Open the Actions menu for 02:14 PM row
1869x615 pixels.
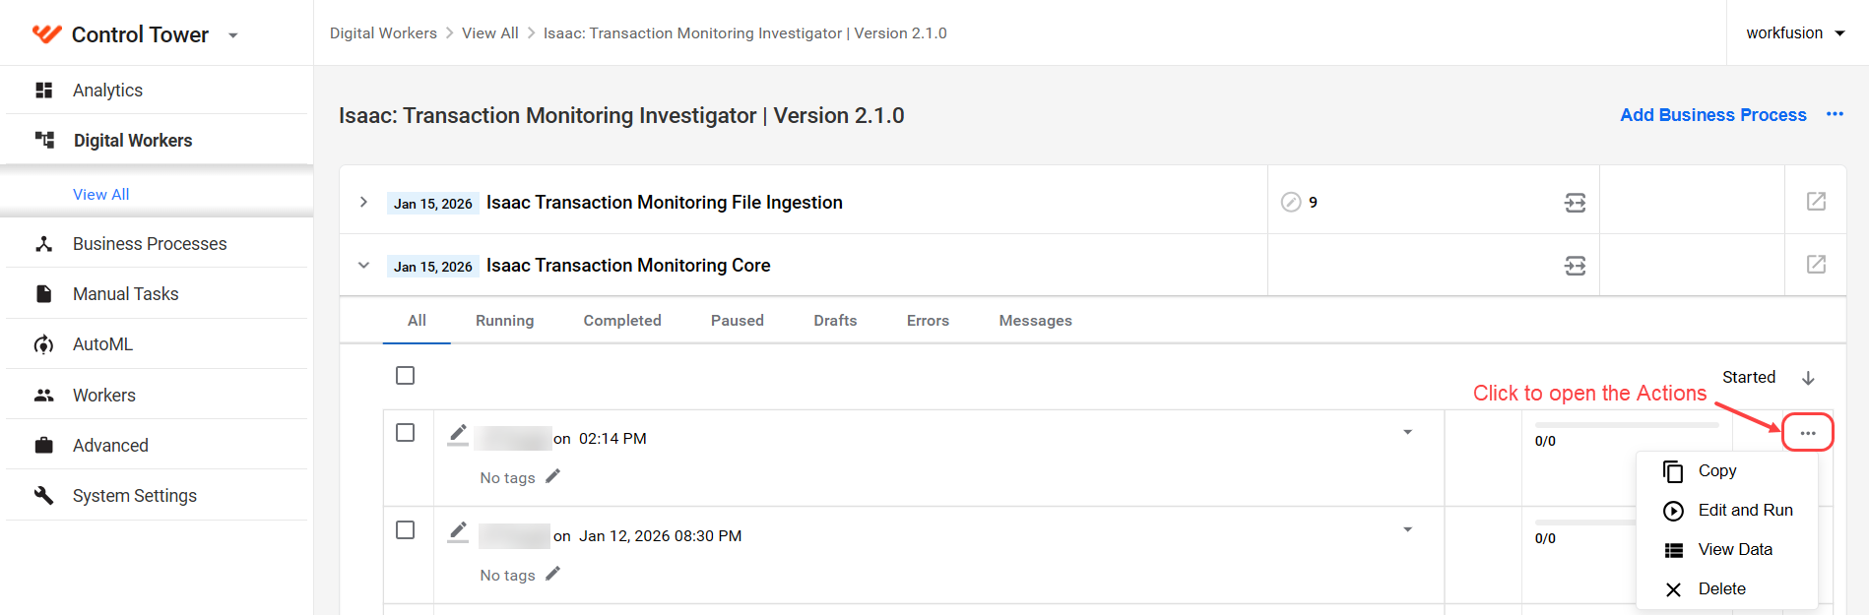1808,433
